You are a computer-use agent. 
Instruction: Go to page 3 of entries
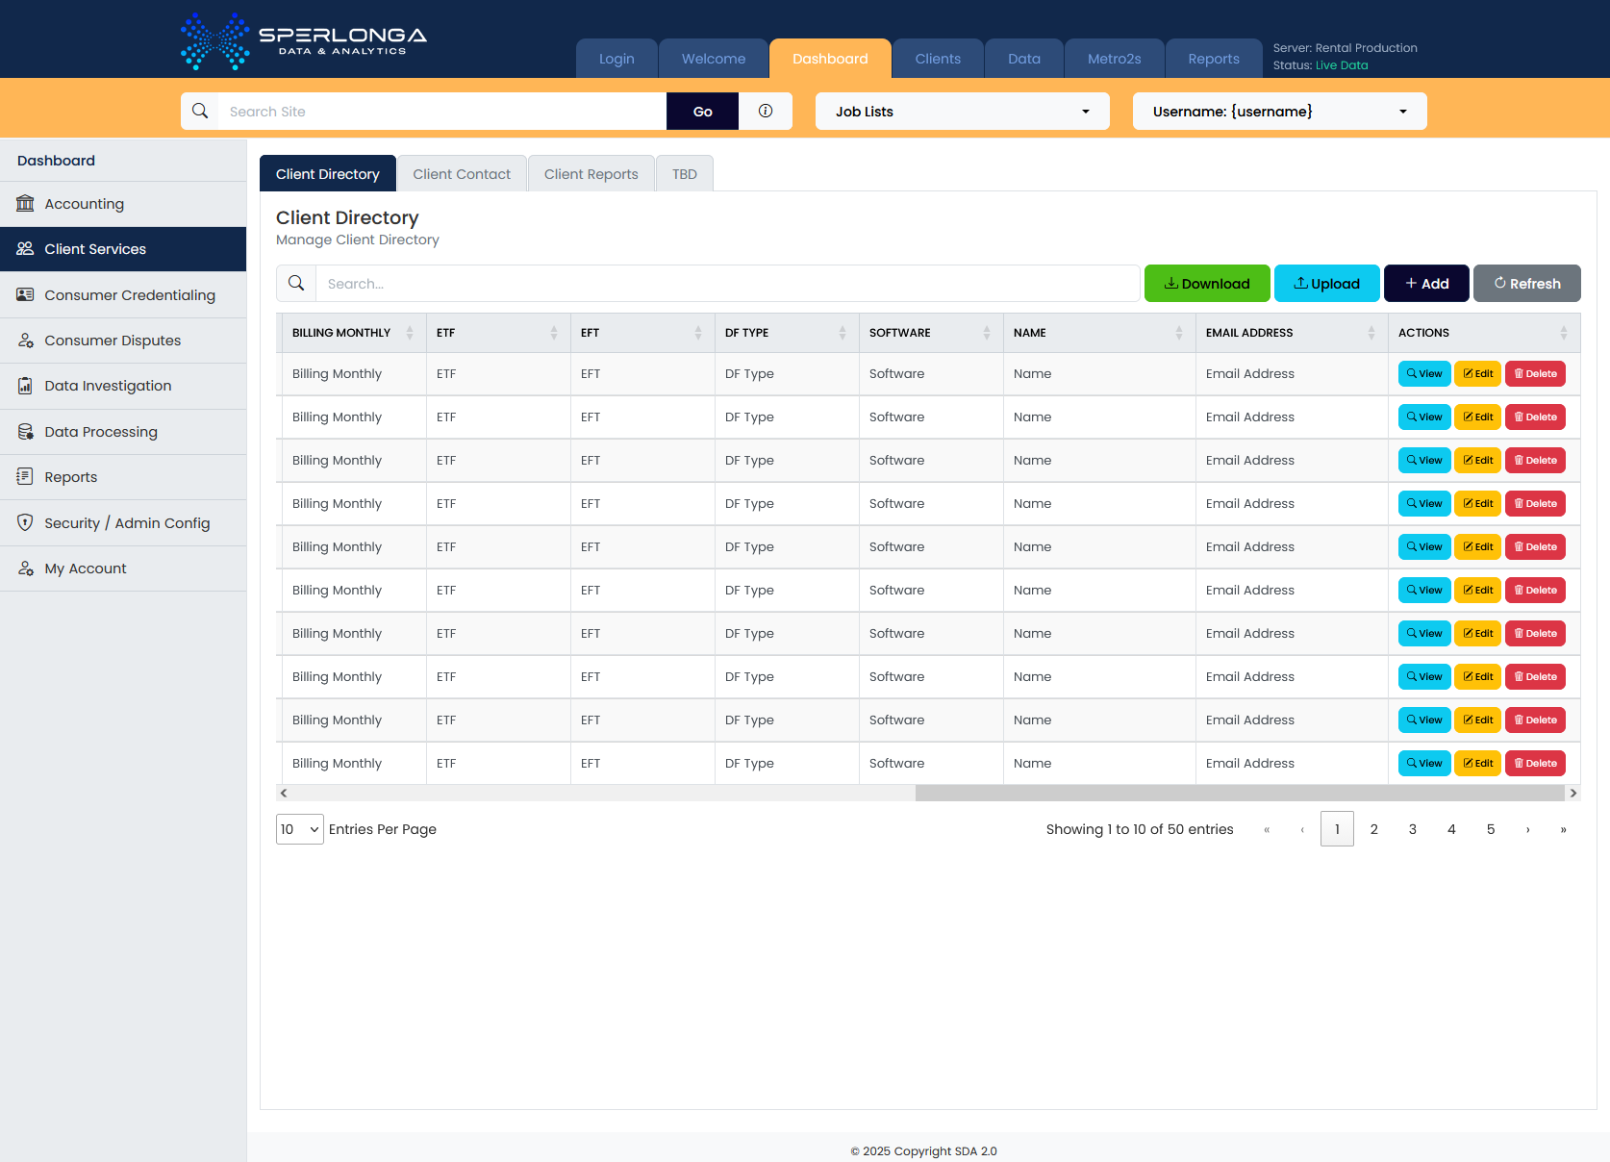tap(1412, 829)
